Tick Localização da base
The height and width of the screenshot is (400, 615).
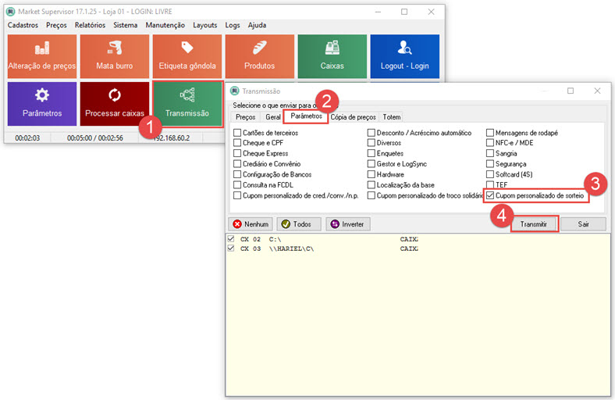pyautogui.click(x=371, y=185)
